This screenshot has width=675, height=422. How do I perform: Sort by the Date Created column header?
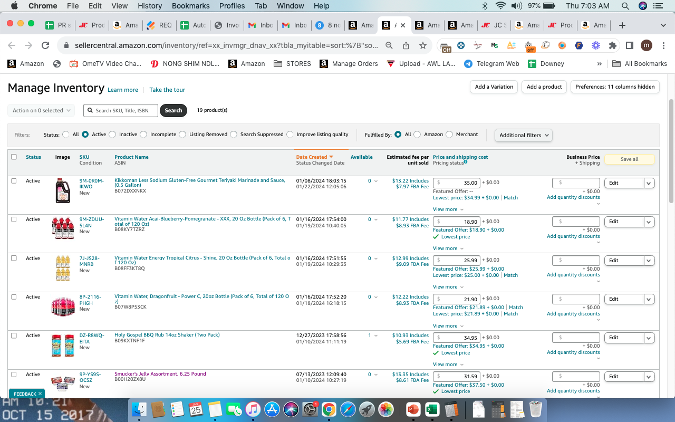point(314,157)
